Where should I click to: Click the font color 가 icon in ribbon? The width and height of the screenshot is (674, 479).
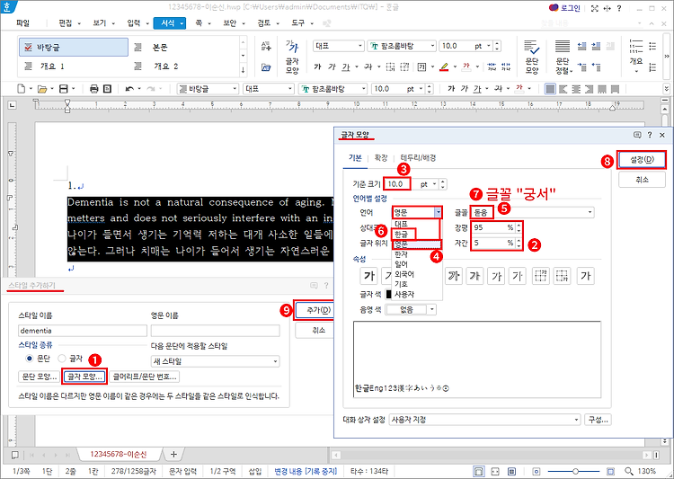466,67
